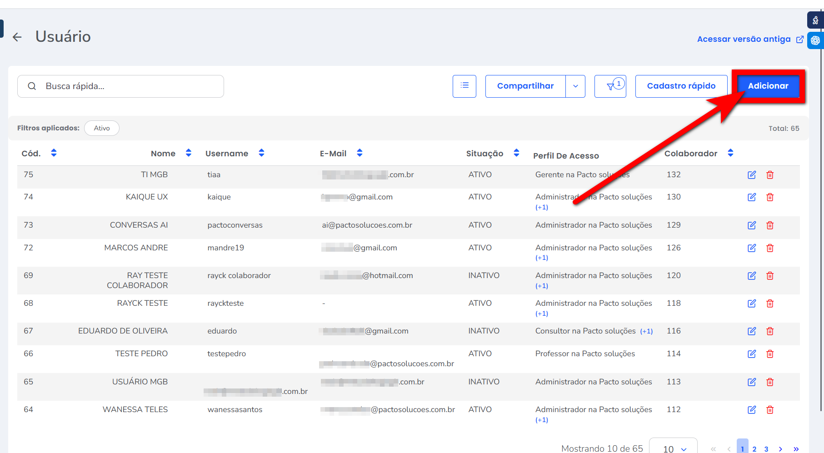Go to page 3 of results

point(766,448)
